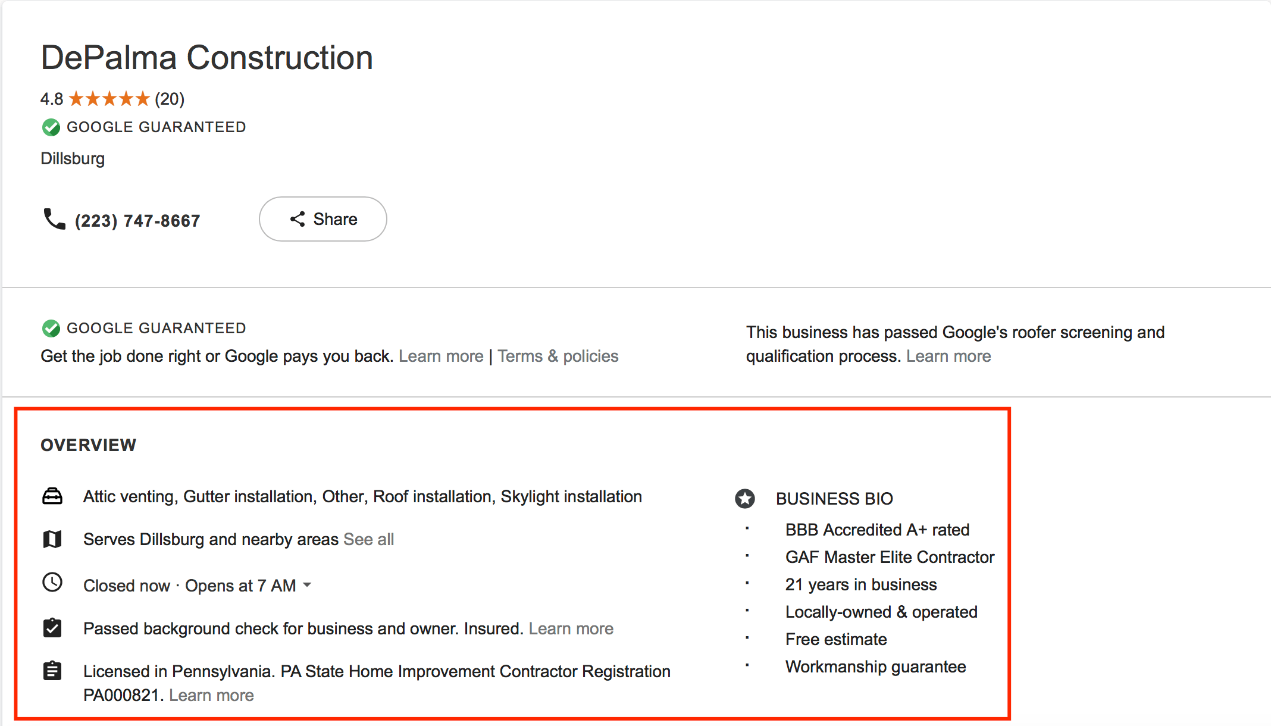Screen dimensions: 1271x726
Task: Open Learn more beside 'Google pays you back'
Action: (441, 356)
